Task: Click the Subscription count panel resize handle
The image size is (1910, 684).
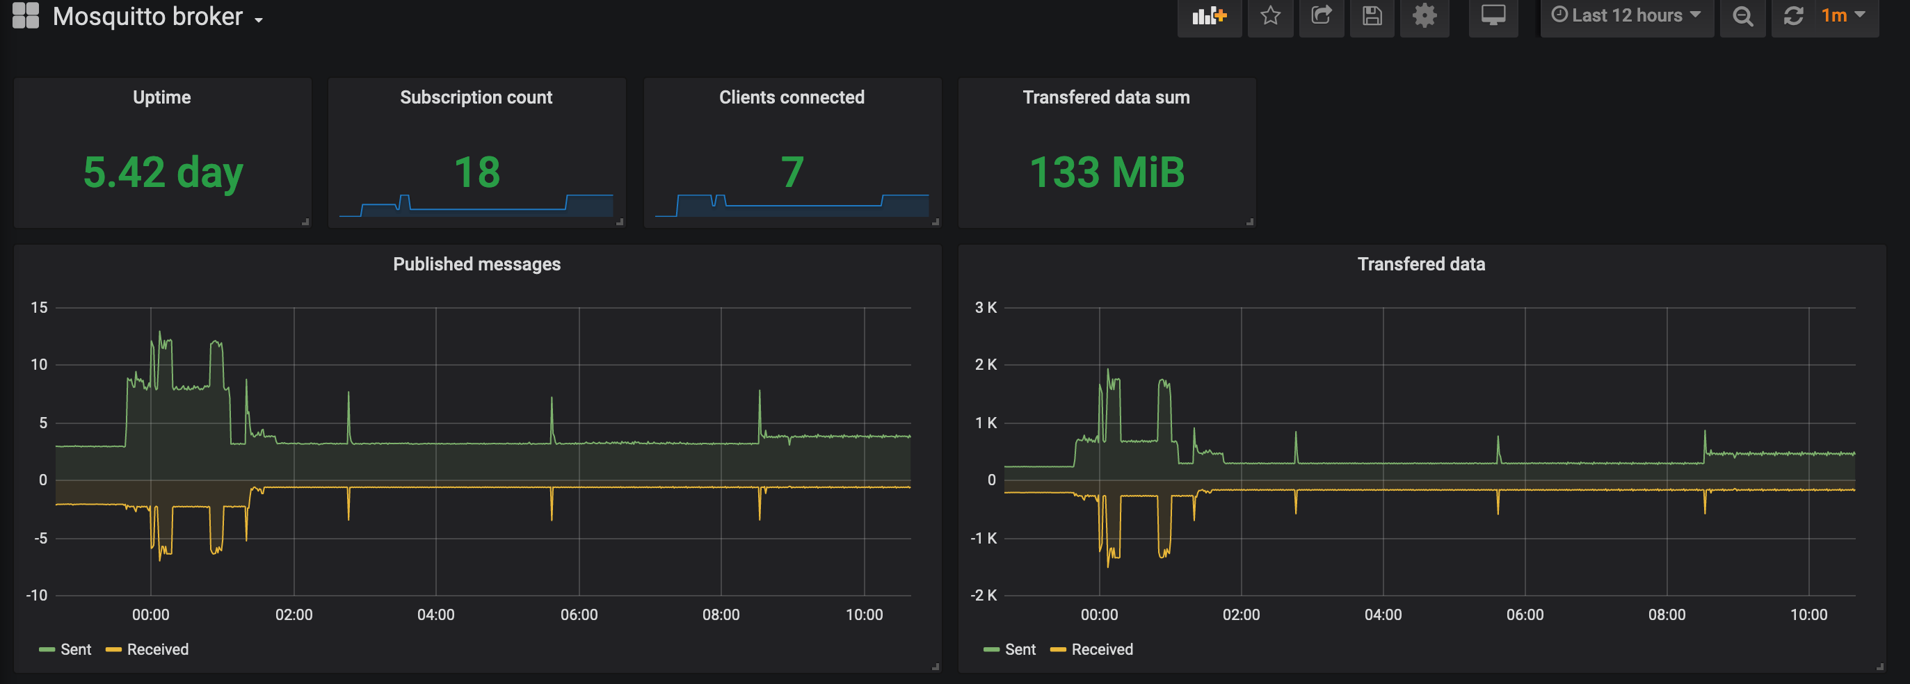Action: [620, 222]
